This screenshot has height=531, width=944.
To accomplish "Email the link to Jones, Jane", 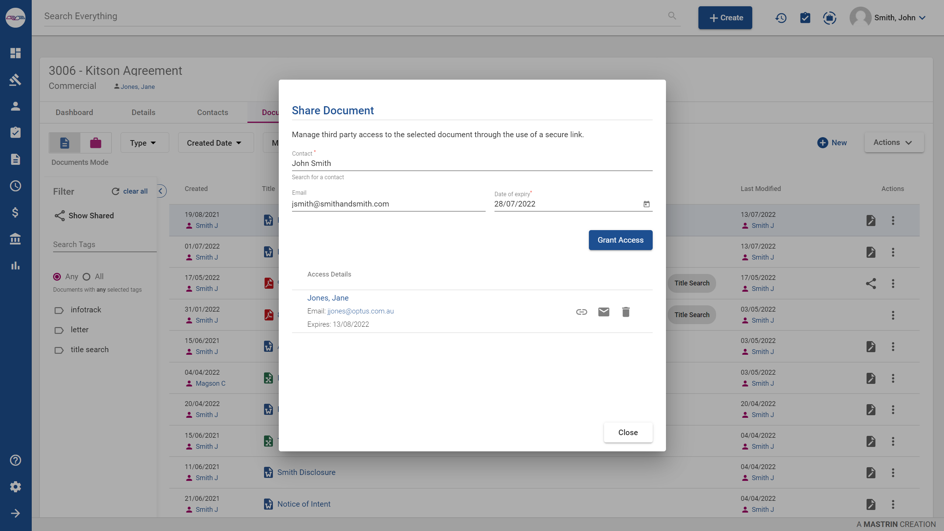I will [604, 312].
